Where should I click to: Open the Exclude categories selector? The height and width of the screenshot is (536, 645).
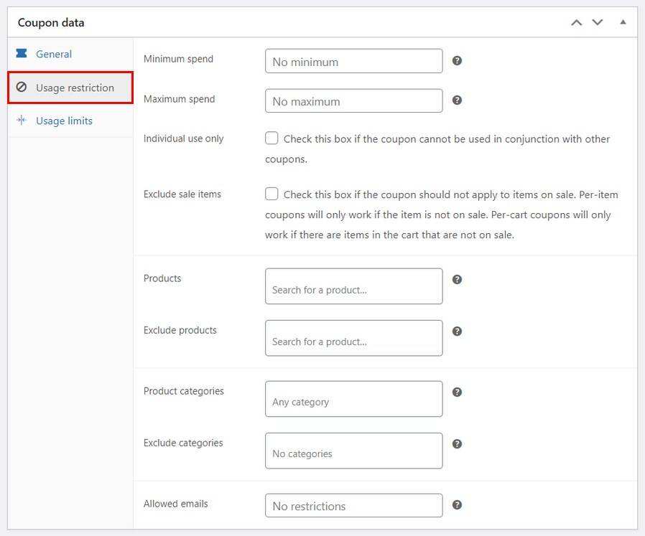pyautogui.click(x=354, y=451)
